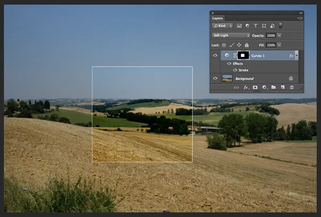Open the Soft Light blend mode dropdown

pyautogui.click(x=231, y=35)
